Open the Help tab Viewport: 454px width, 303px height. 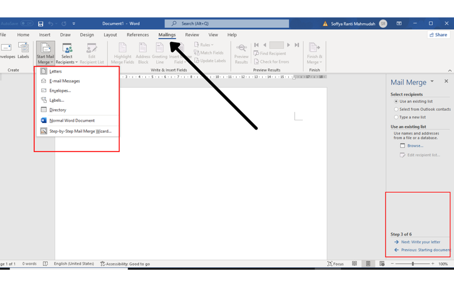[x=232, y=35]
